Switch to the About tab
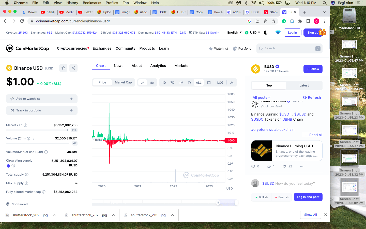Viewport: 366px width, 229px height. tap(137, 66)
